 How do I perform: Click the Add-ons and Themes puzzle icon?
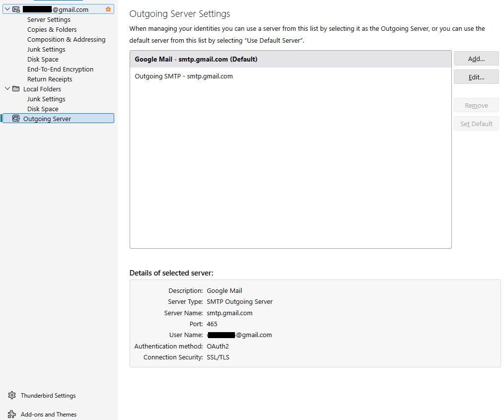(12, 414)
